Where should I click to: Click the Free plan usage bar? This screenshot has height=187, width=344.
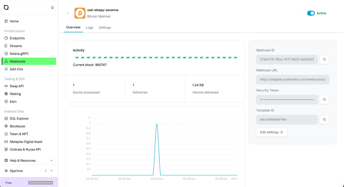click(x=40, y=183)
